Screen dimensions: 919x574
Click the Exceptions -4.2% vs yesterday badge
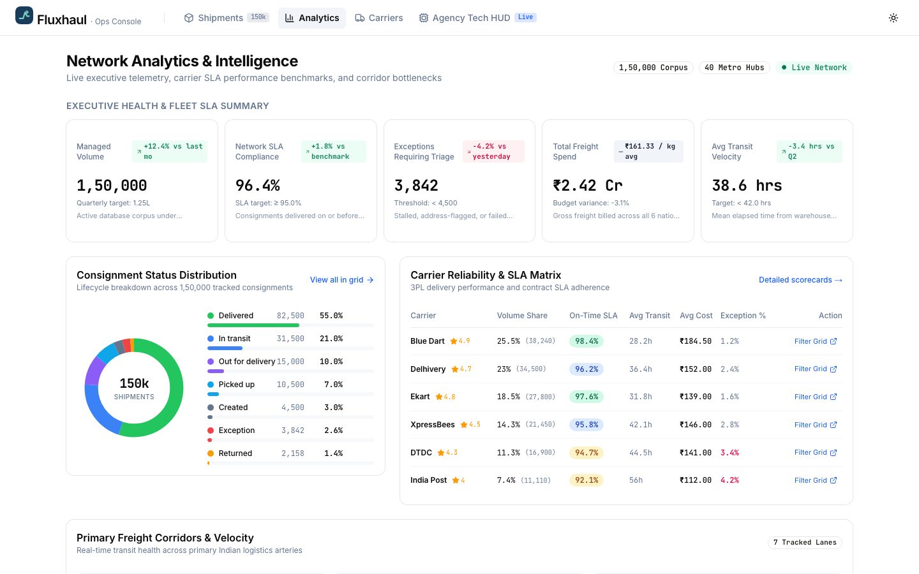(493, 151)
